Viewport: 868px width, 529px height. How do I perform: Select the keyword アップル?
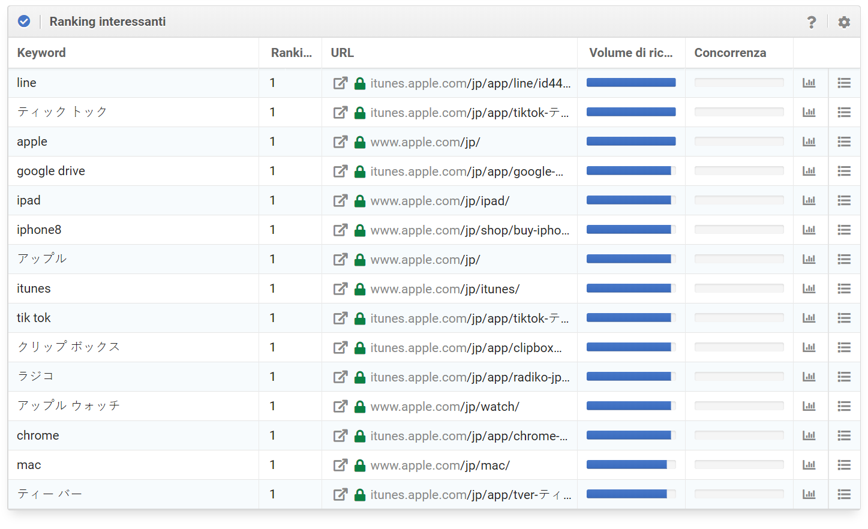42,259
